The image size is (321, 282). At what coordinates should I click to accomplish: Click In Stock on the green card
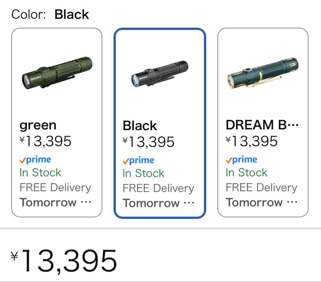[40, 173]
